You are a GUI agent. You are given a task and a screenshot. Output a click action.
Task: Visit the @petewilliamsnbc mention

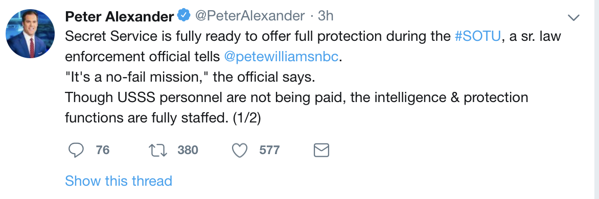(282, 57)
